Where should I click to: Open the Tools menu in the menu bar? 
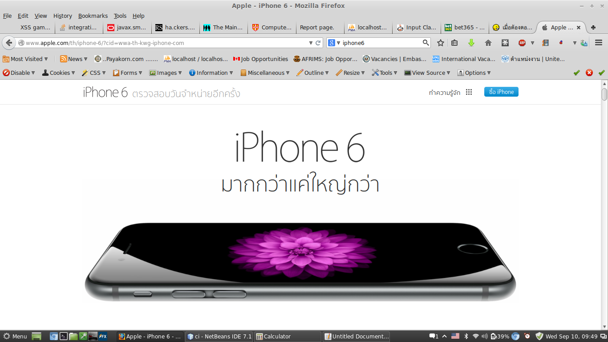[x=120, y=16]
